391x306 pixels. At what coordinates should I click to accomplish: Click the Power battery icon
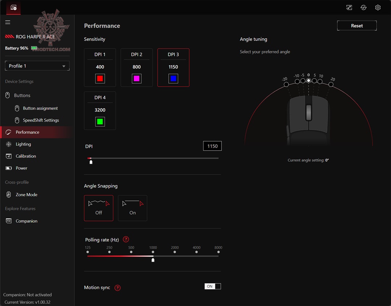(8, 168)
